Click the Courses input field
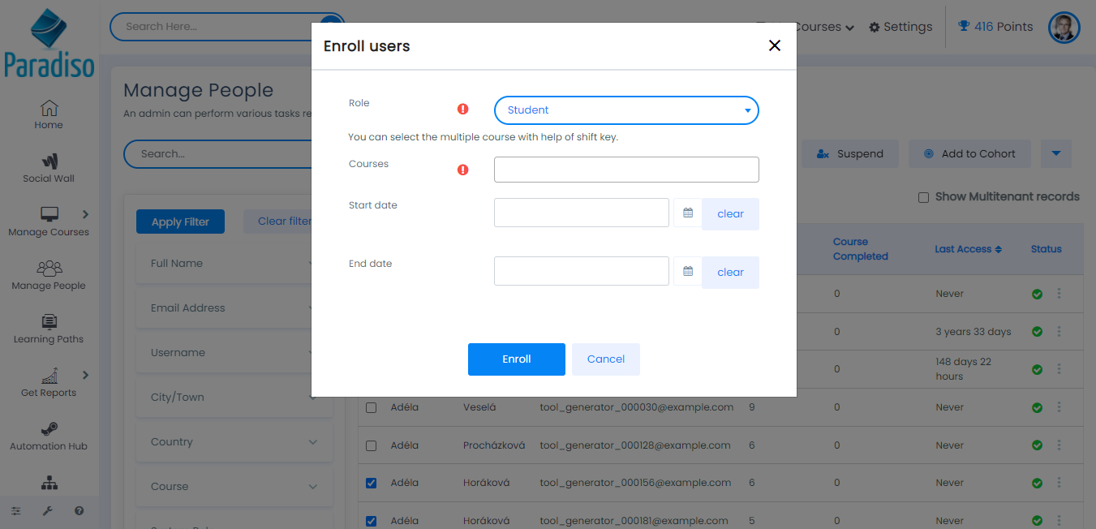Screen dimensions: 1096x529 (625, 170)
